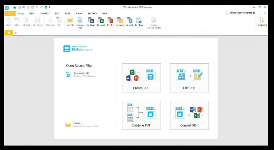Click the print preview icon

point(32,7)
